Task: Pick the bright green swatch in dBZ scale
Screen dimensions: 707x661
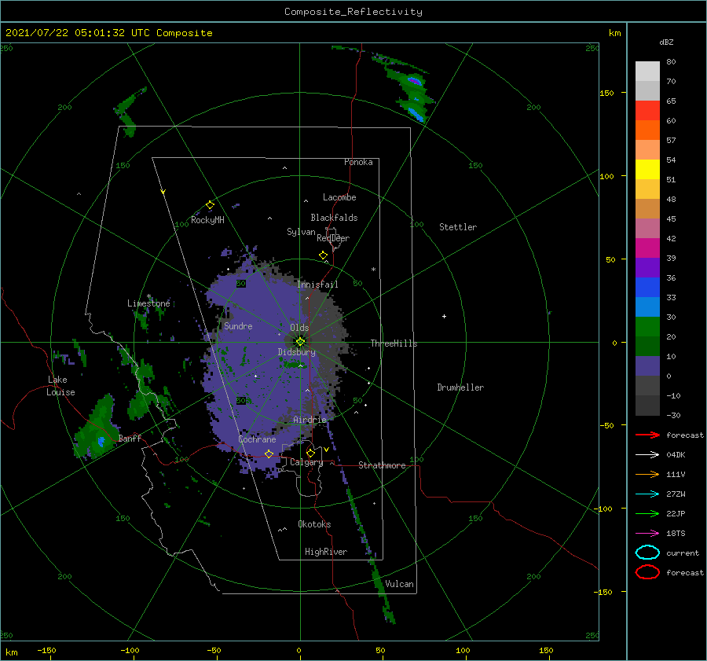Action: (647, 326)
